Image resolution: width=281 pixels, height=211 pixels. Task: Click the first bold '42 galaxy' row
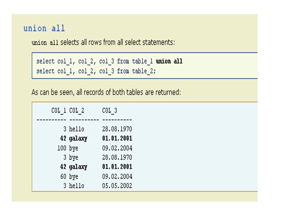(96, 138)
